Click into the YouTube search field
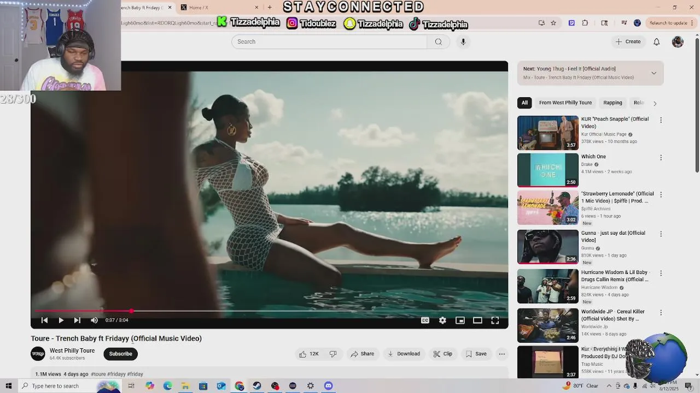Viewport: 700px width, 393px height. click(x=329, y=41)
